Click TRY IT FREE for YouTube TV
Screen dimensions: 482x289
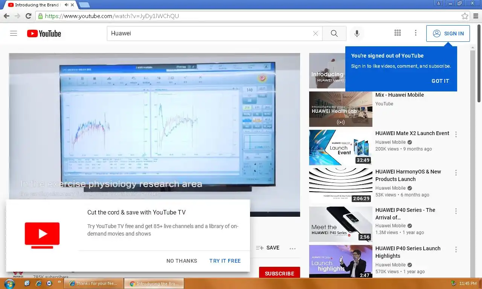coord(225,261)
